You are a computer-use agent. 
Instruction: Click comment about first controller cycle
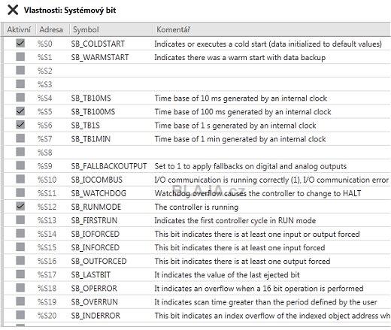coord(235,220)
